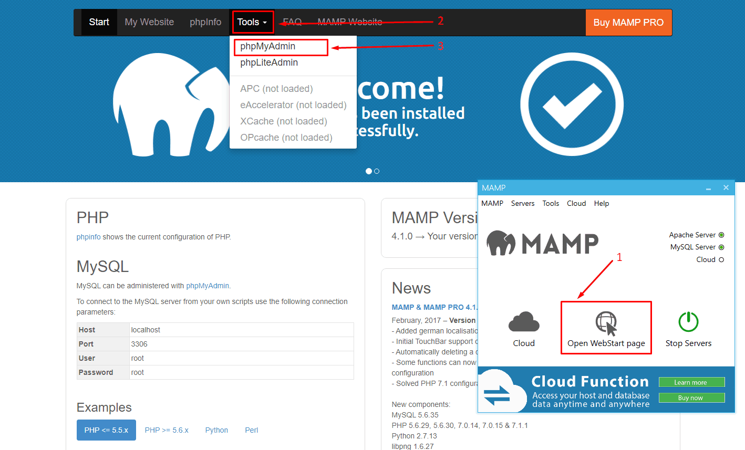The image size is (745, 450).
Task: Click the green Learn more button
Action: 691,382
